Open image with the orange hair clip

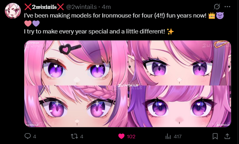tap(179, 63)
